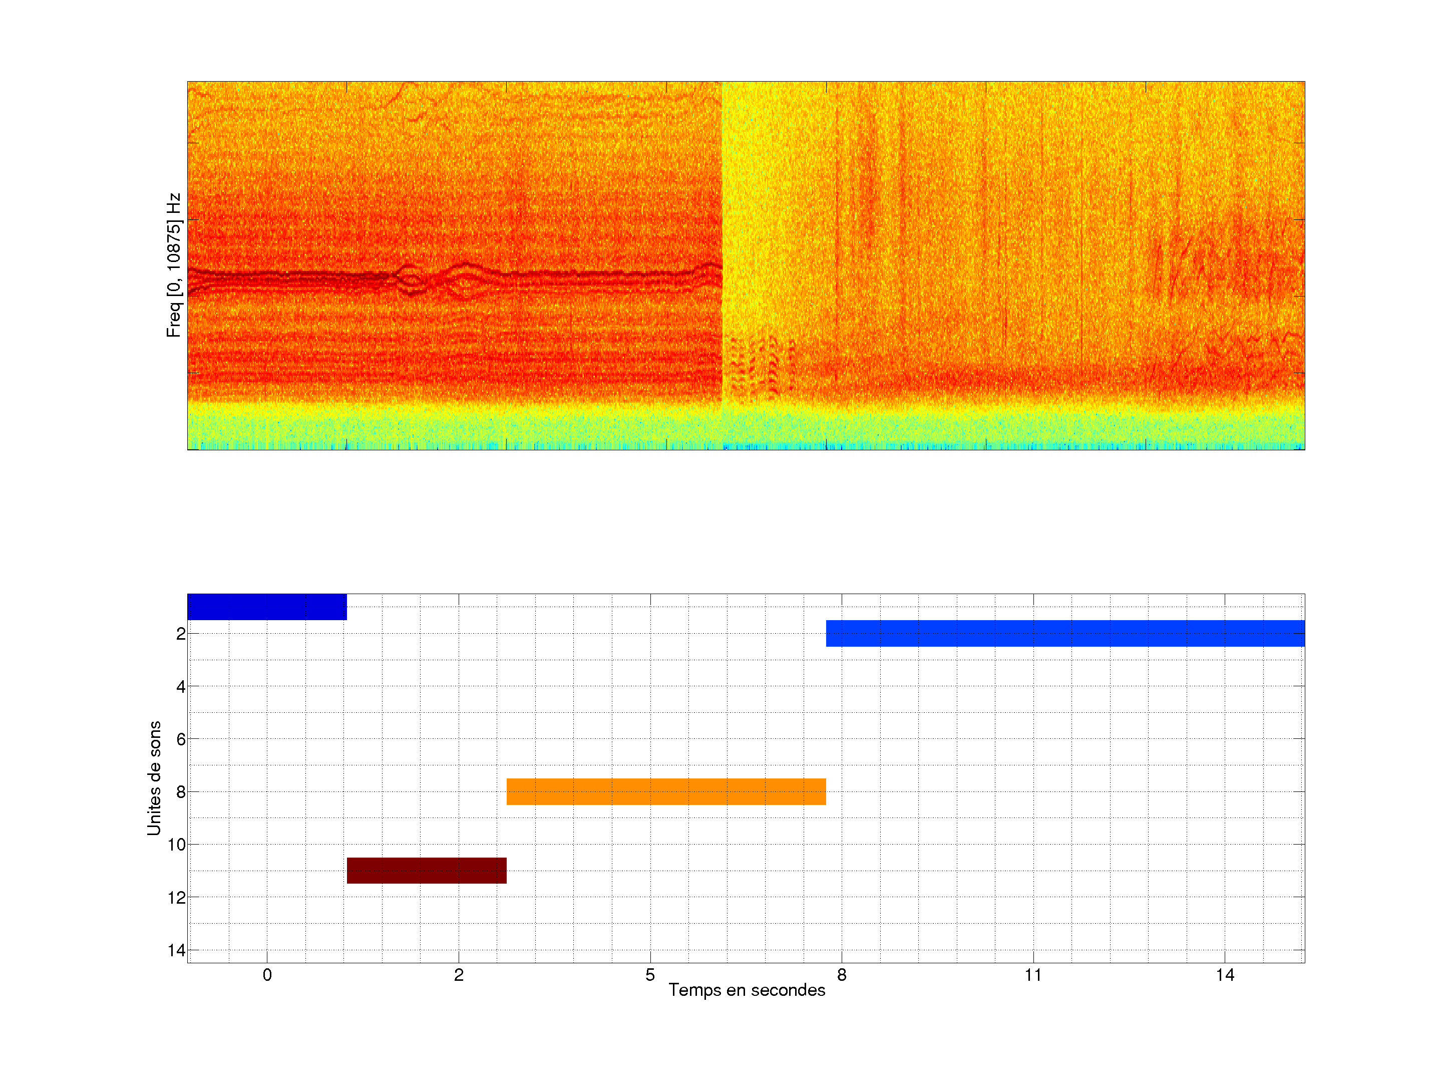Click the 'Unites de sons' axis label
This screenshot has width=1442, height=1082.
154,778
